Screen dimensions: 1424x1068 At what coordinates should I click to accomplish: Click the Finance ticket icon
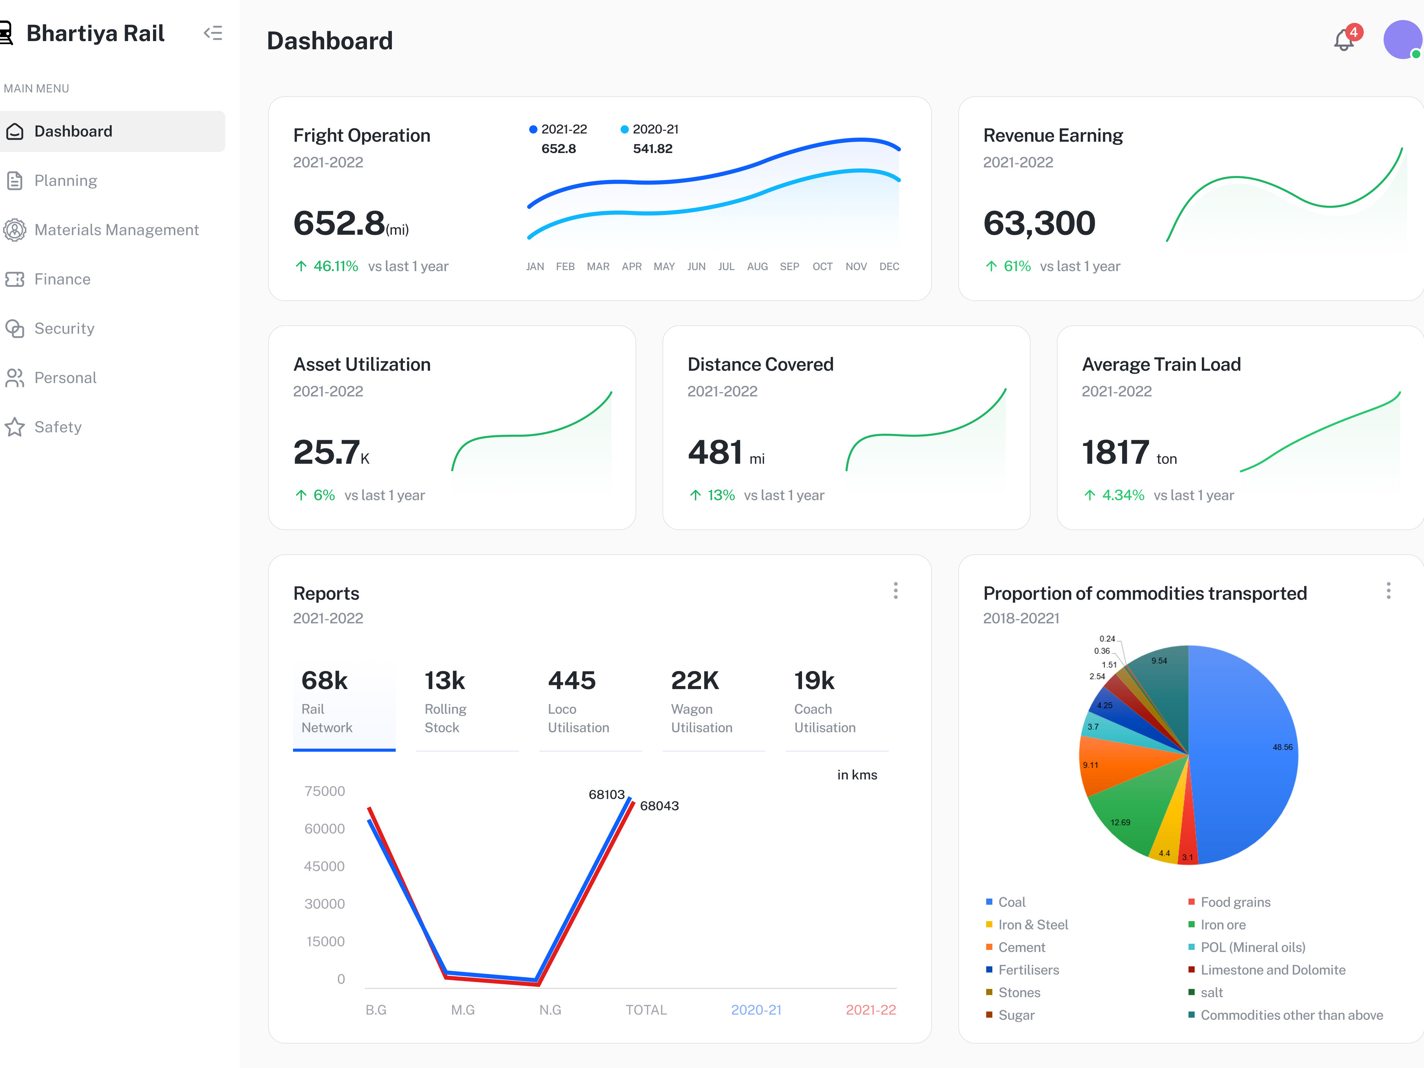[15, 279]
